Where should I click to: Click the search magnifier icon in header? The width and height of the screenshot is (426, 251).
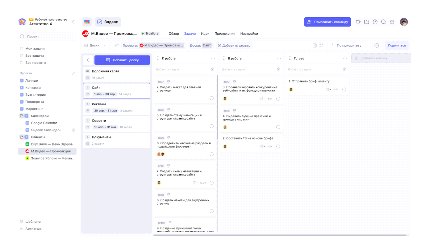click(383, 22)
